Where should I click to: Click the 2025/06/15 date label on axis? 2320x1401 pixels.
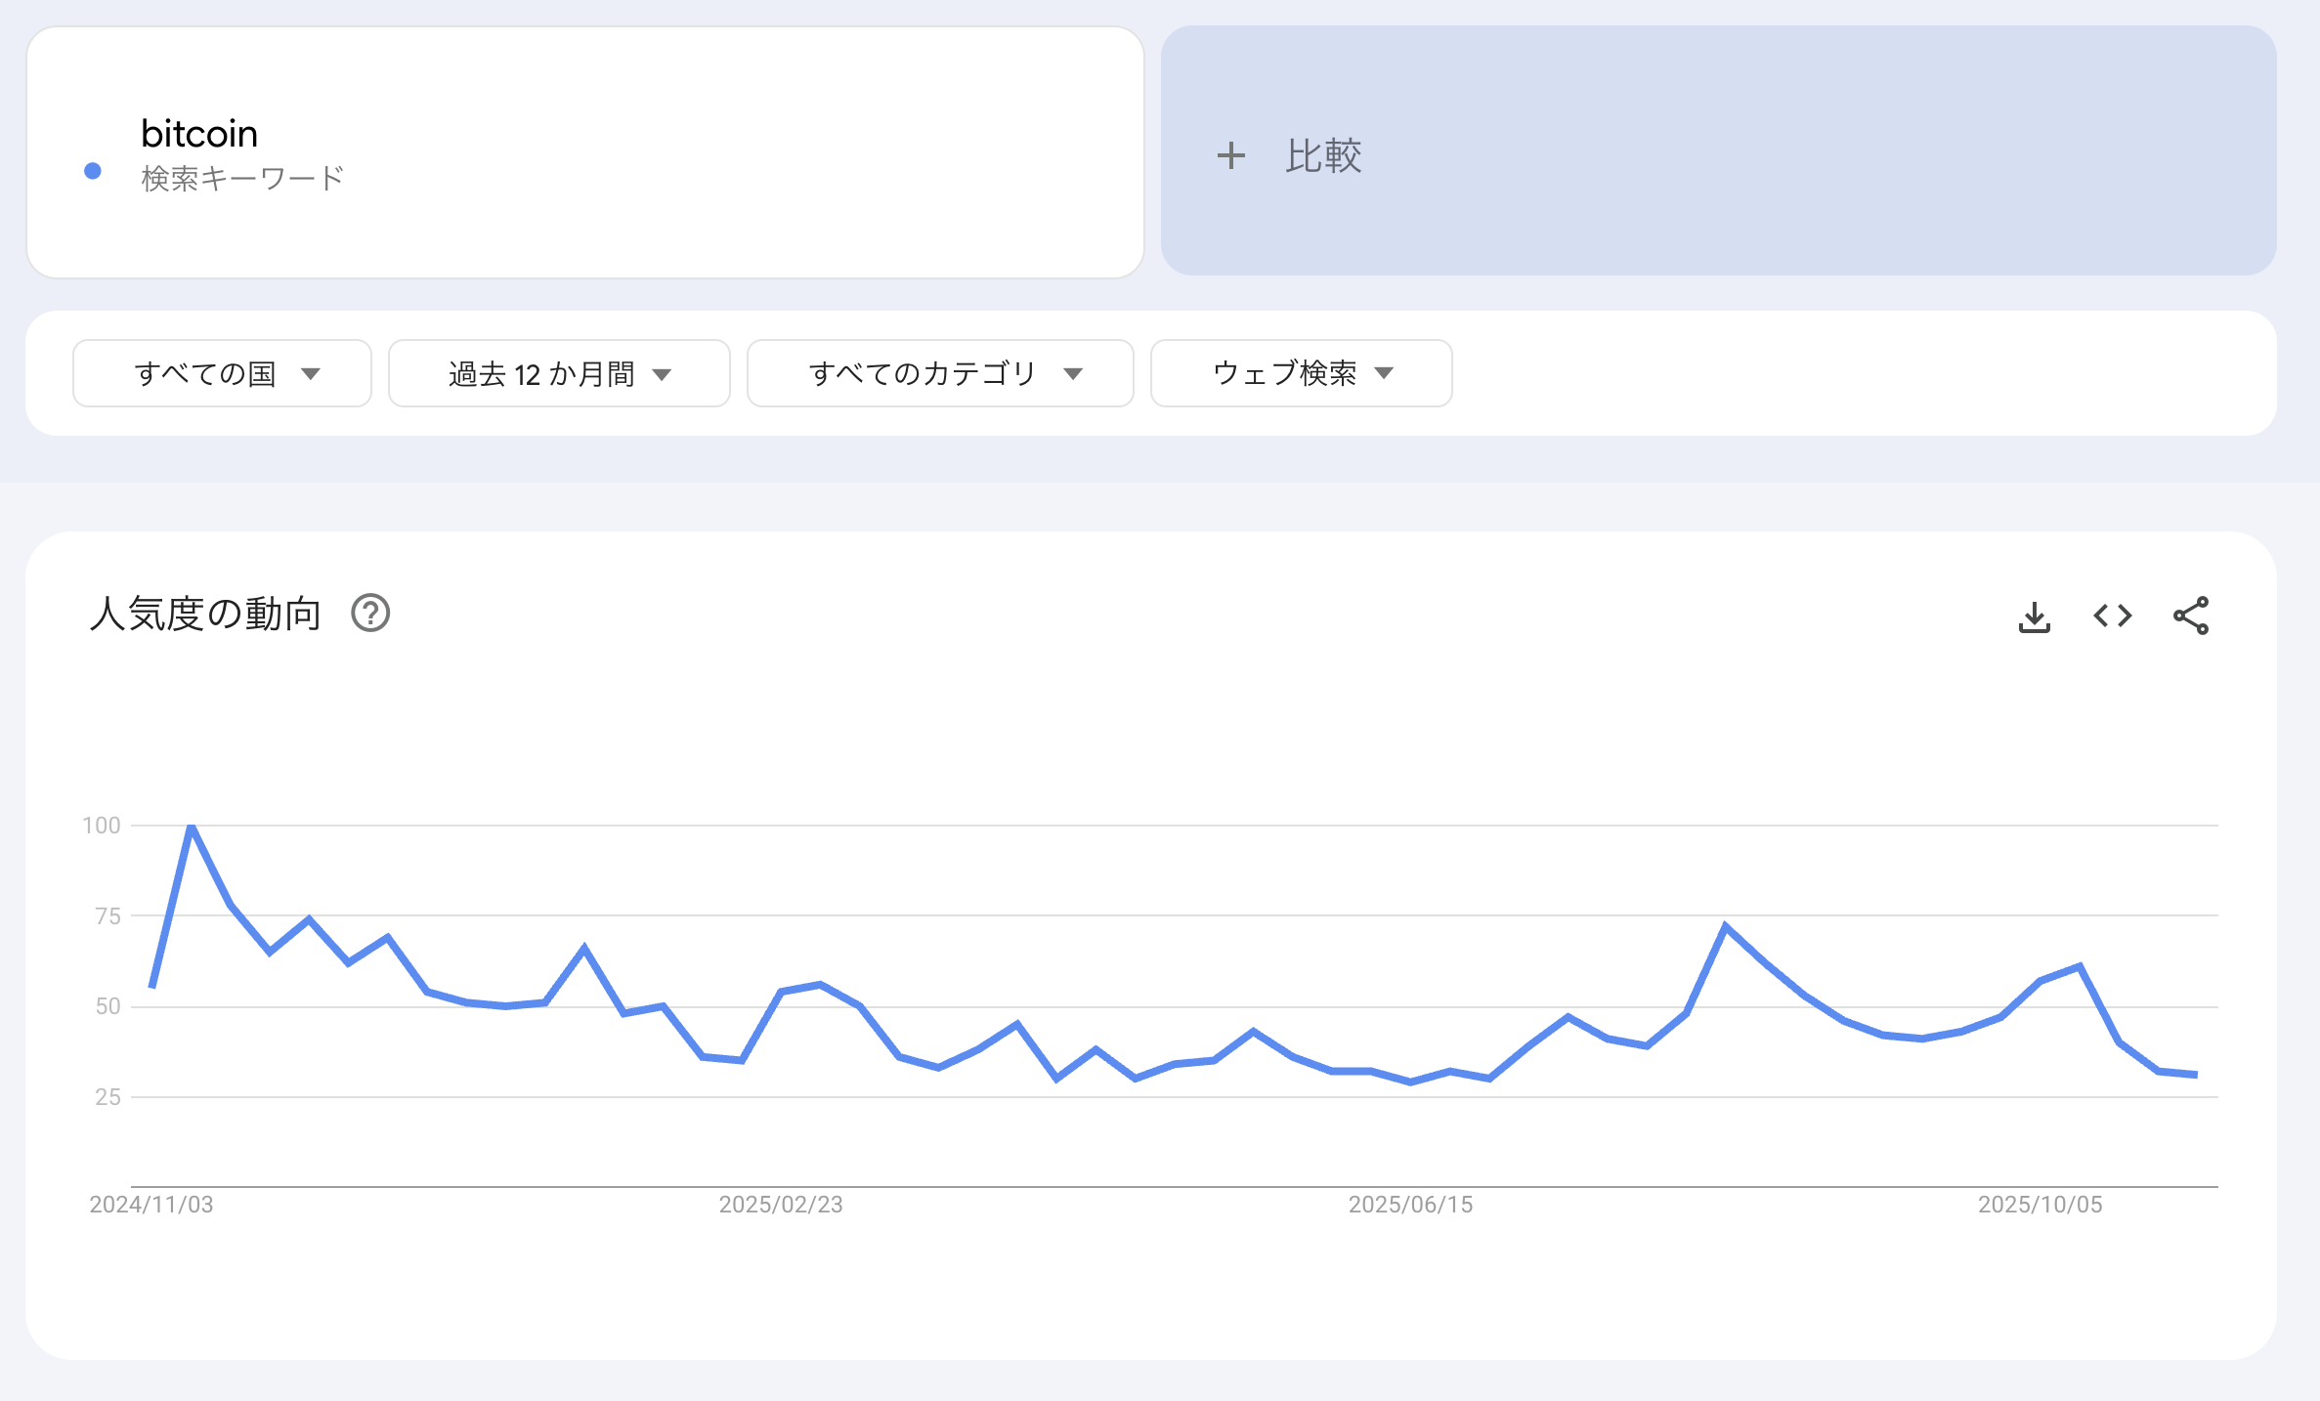pyautogui.click(x=1410, y=1205)
